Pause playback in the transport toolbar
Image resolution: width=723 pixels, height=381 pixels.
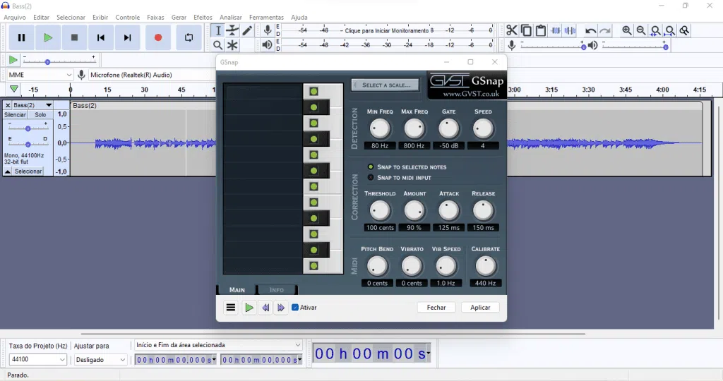(x=21, y=38)
